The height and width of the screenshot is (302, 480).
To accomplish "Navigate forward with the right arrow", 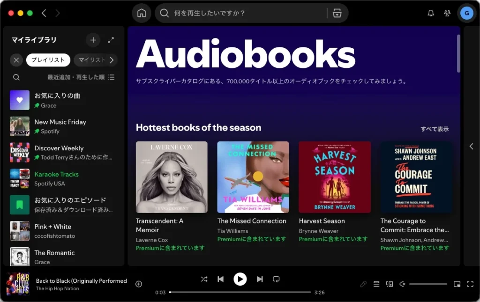I will click(58, 13).
